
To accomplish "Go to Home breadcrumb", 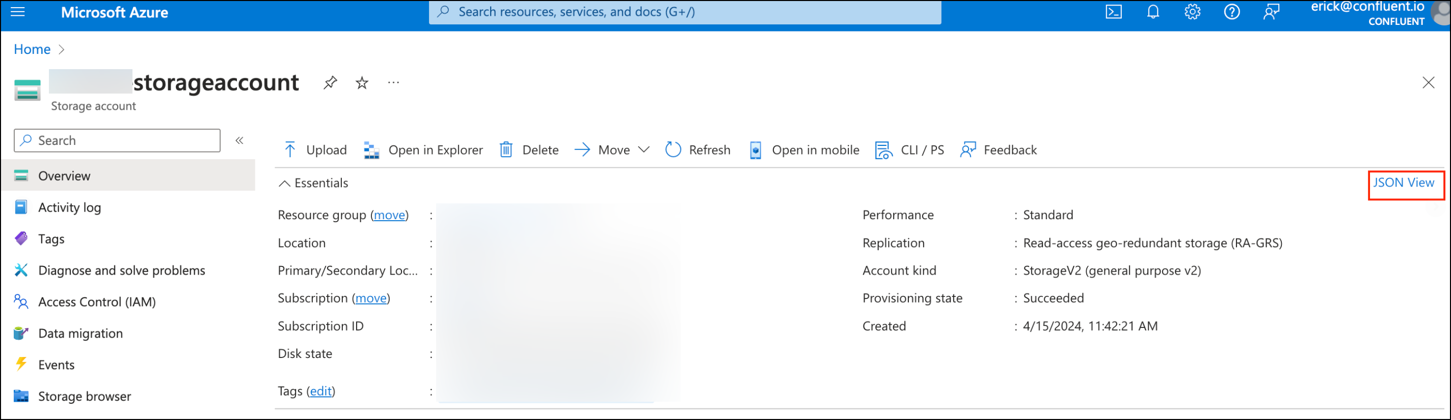I will [x=32, y=49].
